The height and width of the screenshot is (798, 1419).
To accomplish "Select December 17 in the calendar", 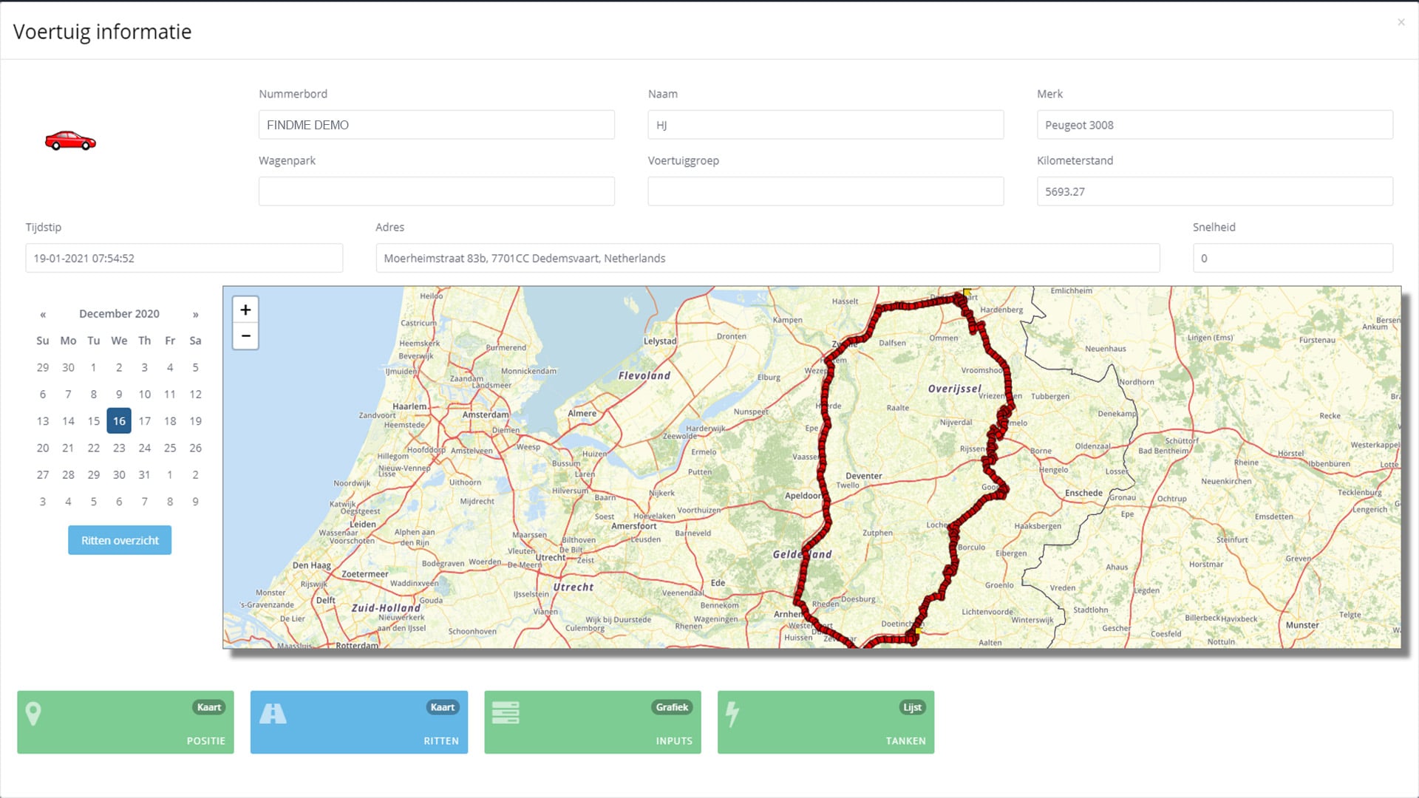I will (x=144, y=421).
